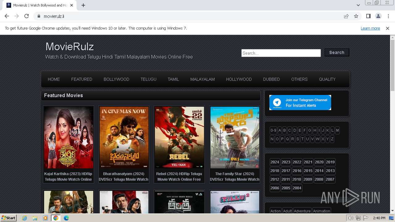Open the BOLLYWOOD menu item
395x222 pixels.
click(x=116, y=79)
